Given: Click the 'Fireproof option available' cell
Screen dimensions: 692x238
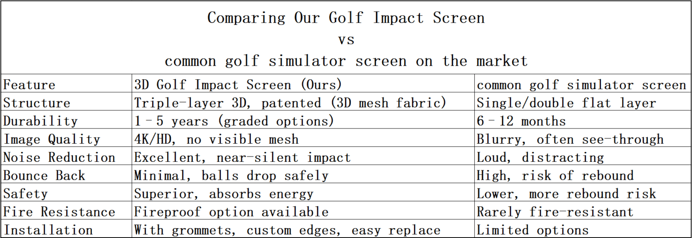Looking at the screenshot, I should click(232, 212).
